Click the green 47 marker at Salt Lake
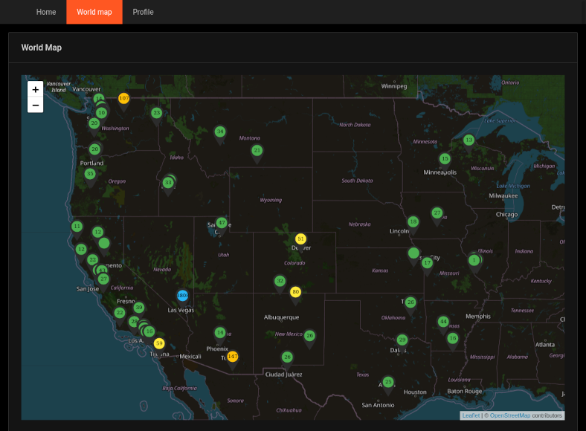Viewport: 586px width, 431px height. click(222, 223)
